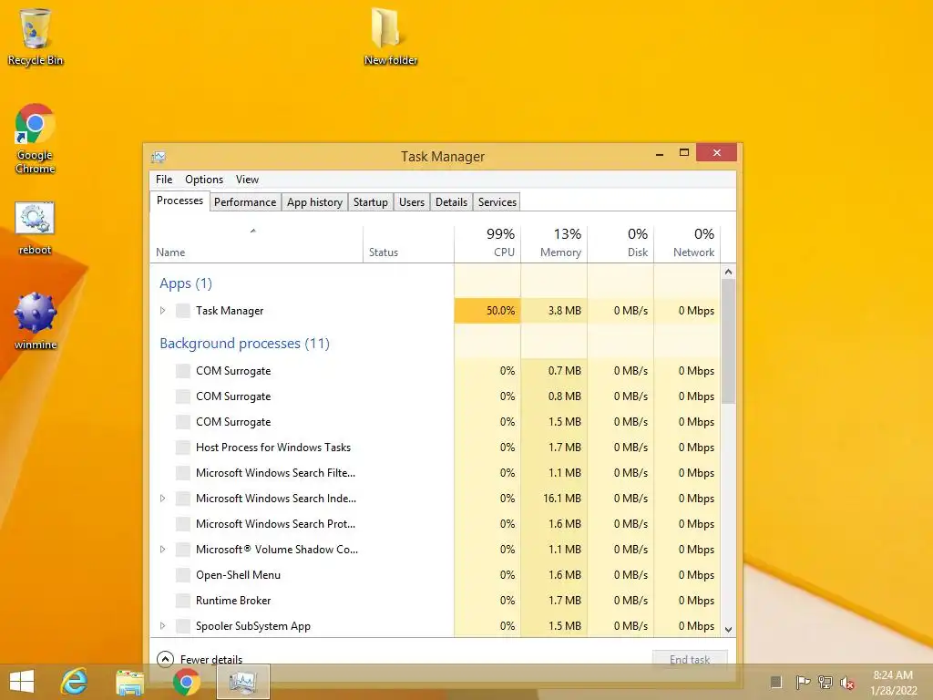The image size is (933, 700).
Task: Click the Task Manager taskbar button
Action: tap(242, 682)
